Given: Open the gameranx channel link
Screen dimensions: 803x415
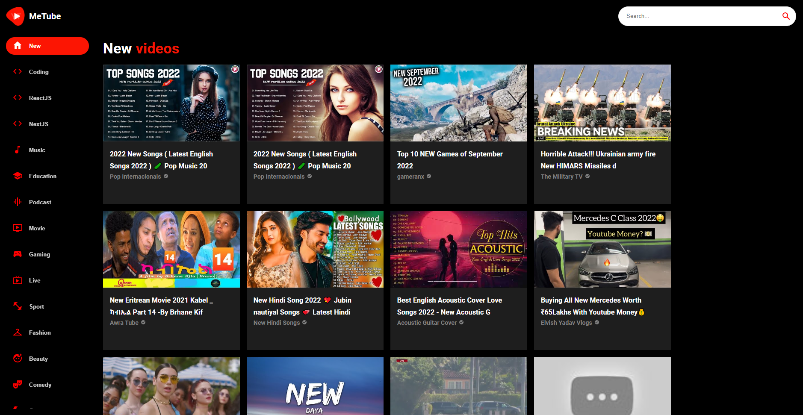Looking at the screenshot, I should [x=410, y=177].
